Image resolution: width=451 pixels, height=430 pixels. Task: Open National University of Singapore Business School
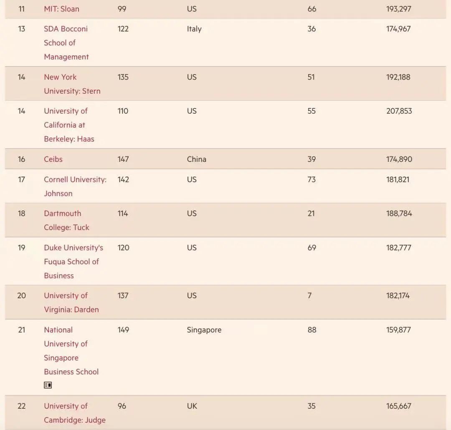coord(71,351)
